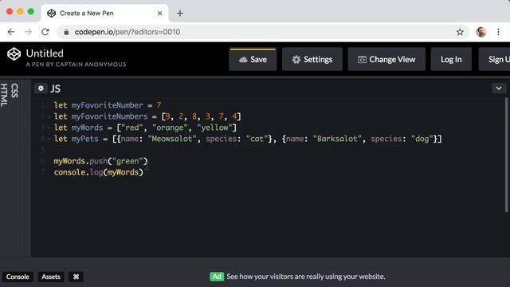510x287 pixels.
Task: Click the "Barksalot" string in code
Action: pos(337,139)
